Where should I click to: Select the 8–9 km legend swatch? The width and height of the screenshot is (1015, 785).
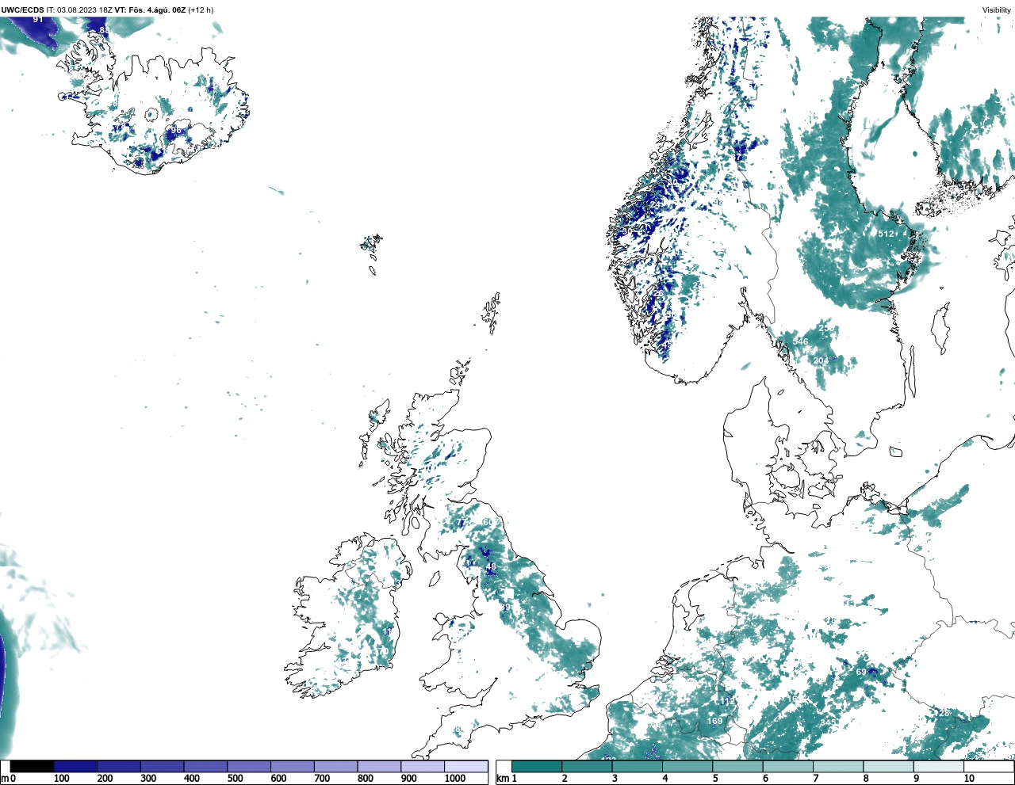click(887, 767)
